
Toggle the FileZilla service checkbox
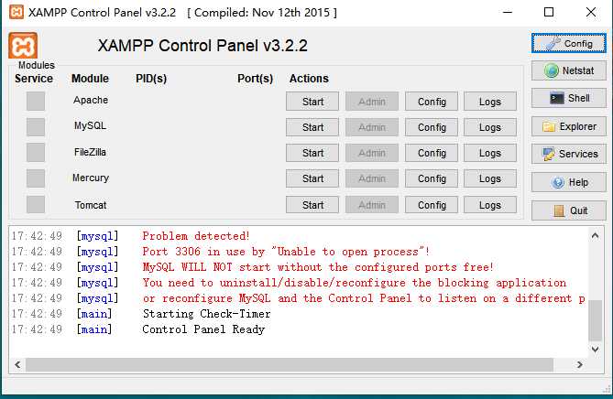(x=35, y=152)
